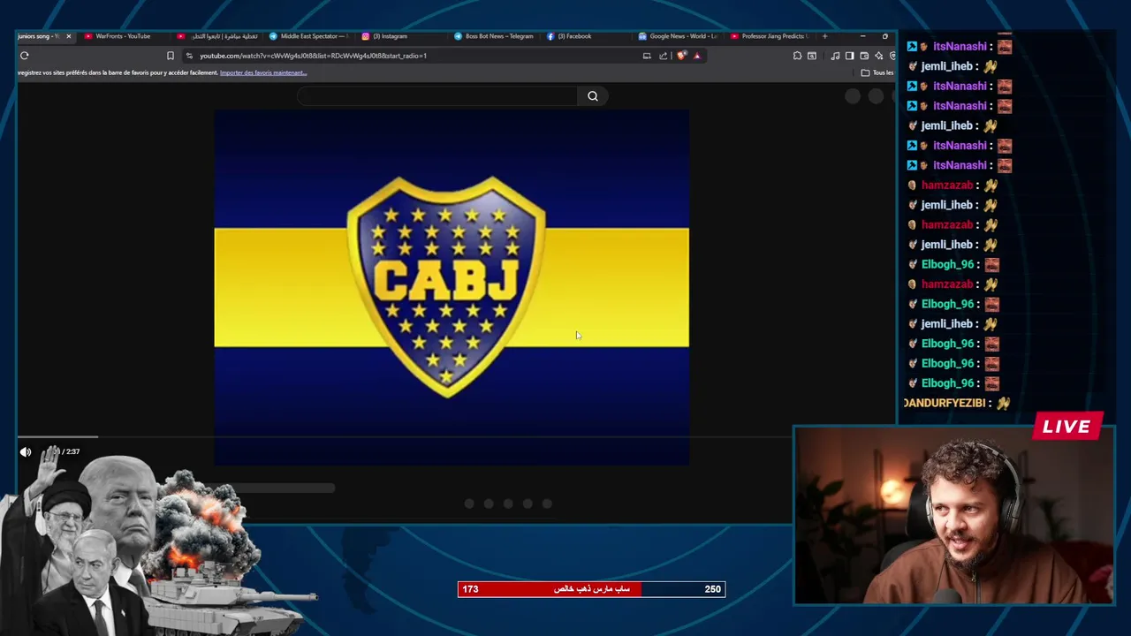Image resolution: width=1131 pixels, height=636 pixels.
Task: Click the YouTube search magnifier button
Action: (593, 96)
